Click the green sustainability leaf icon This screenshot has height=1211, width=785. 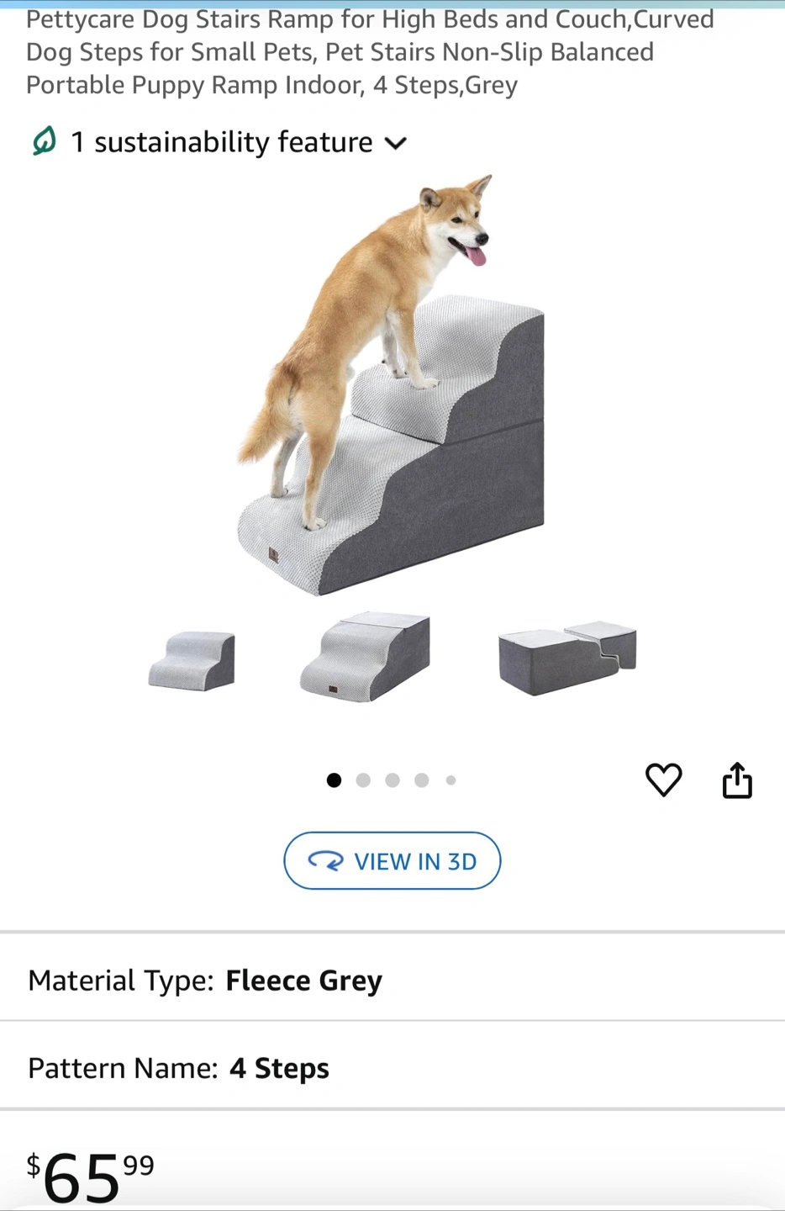tap(44, 141)
